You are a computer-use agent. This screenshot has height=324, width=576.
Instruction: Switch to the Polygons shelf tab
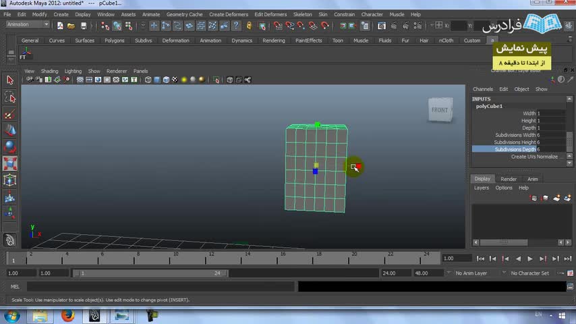point(114,40)
